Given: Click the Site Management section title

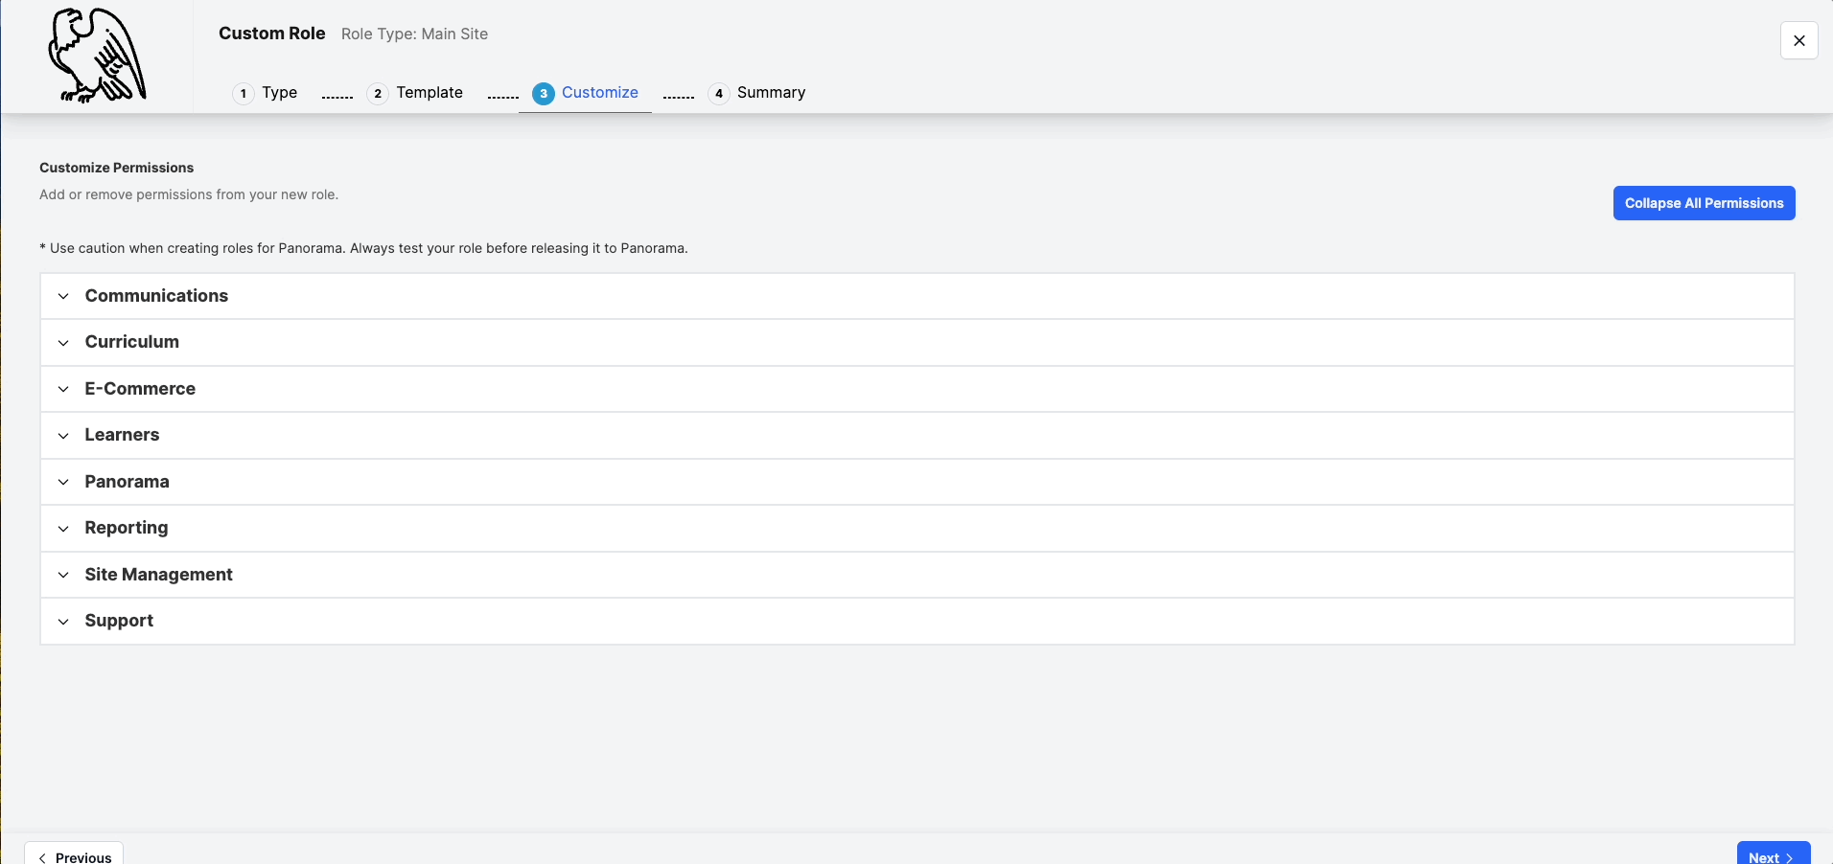Looking at the screenshot, I should click(x=158, y=575).
